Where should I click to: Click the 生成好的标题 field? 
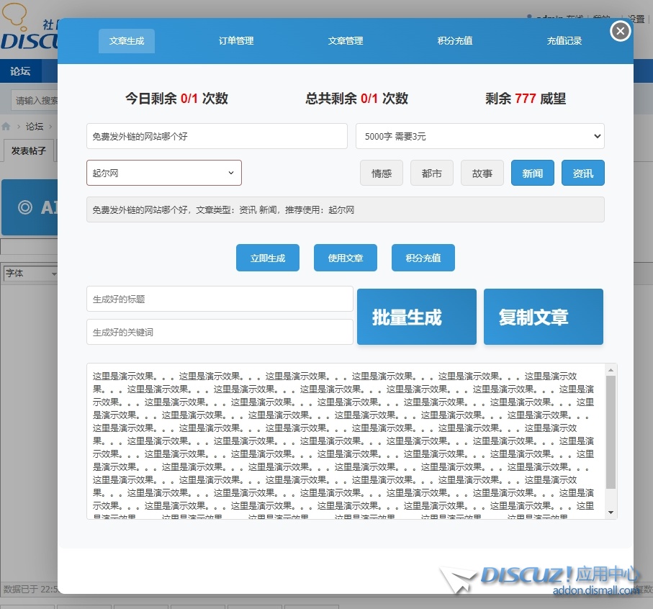[220, 299]
